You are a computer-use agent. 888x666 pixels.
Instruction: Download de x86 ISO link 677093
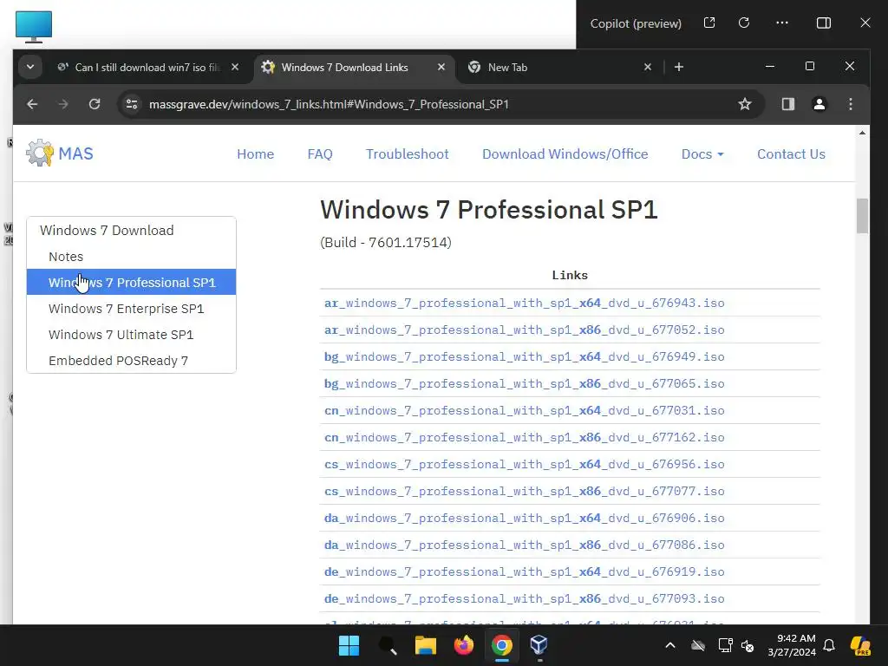[525, 598]
